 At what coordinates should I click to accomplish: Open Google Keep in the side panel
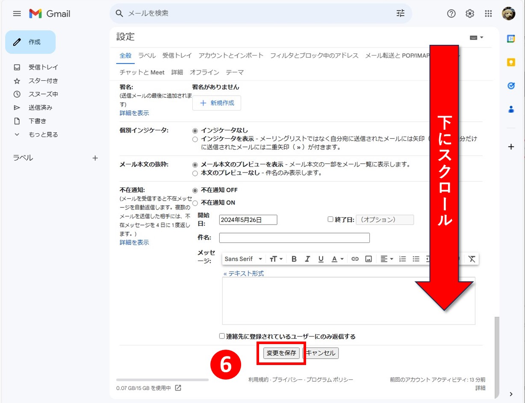pyautogui.click(x=511, y=62)
